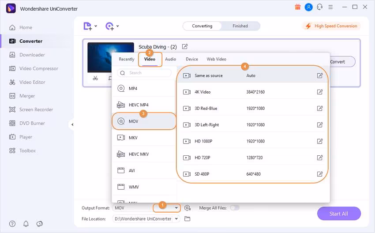
Task: Open the output folder icon
Action: click(187, 218)
